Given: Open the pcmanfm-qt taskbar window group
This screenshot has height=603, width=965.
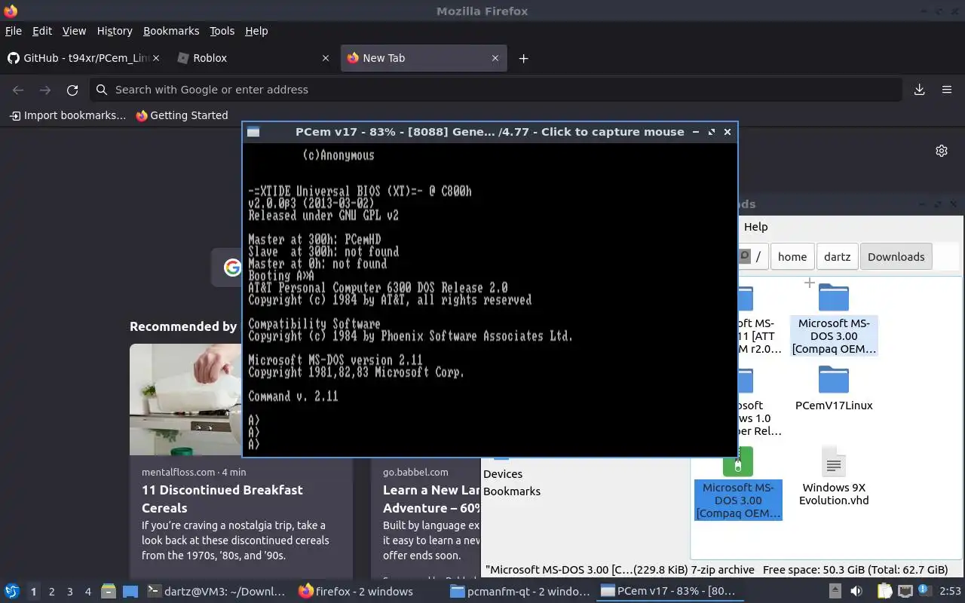Looking at the screenshot, I should tap(520, 592).
